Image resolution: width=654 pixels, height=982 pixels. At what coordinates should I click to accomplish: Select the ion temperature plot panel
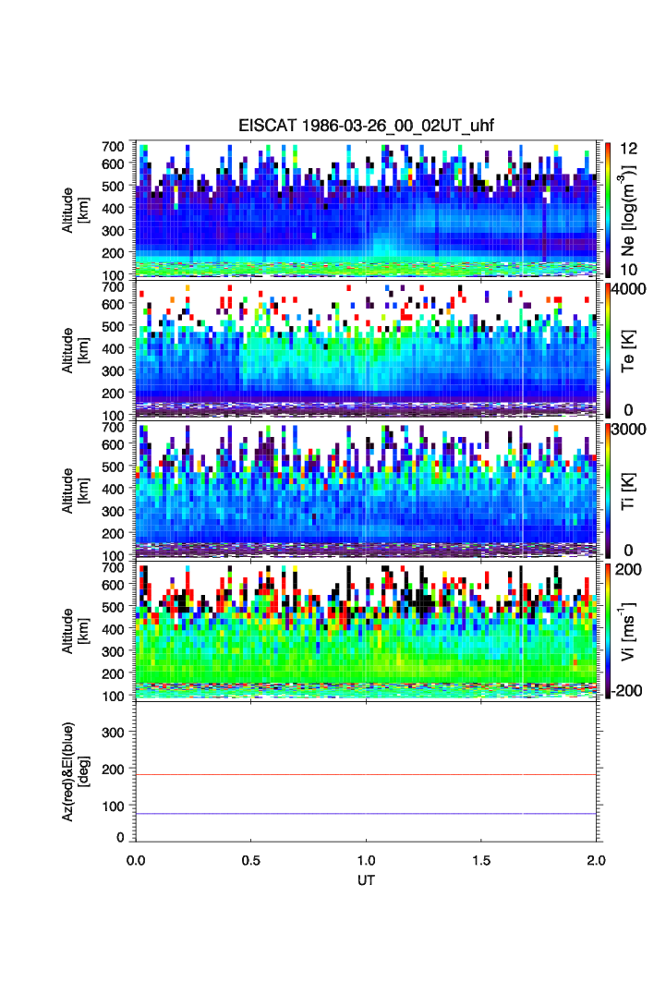[366, 489]
